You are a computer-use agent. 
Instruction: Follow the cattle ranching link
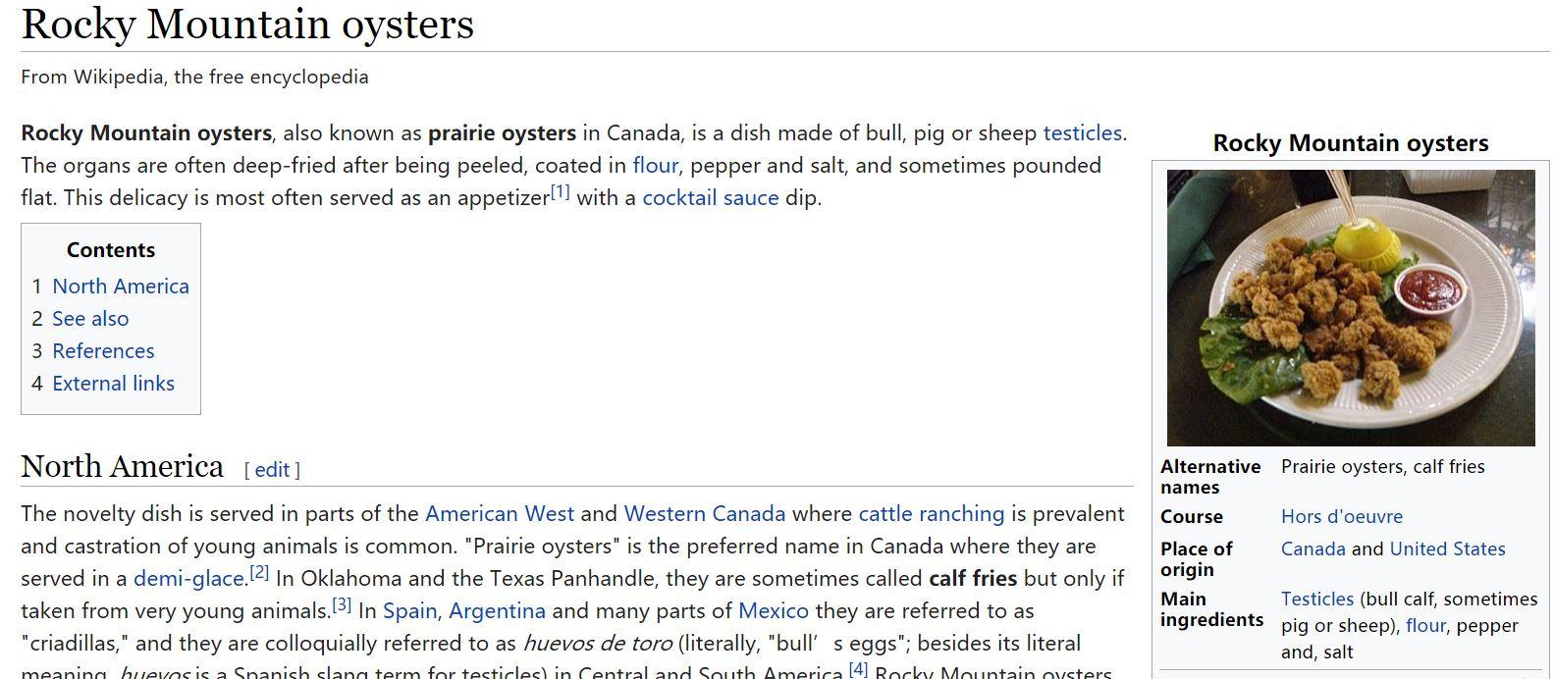tap(931, 513)
